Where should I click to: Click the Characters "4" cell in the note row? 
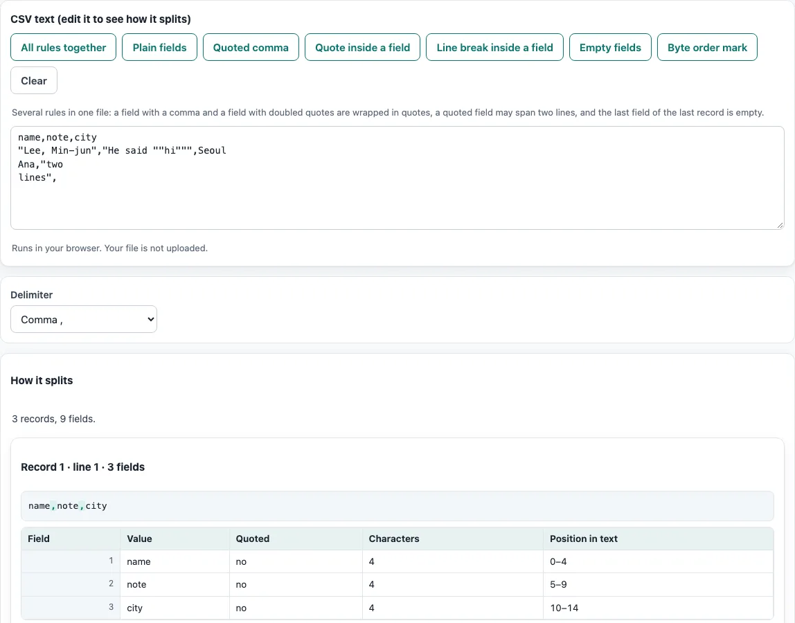pos(452,584)
